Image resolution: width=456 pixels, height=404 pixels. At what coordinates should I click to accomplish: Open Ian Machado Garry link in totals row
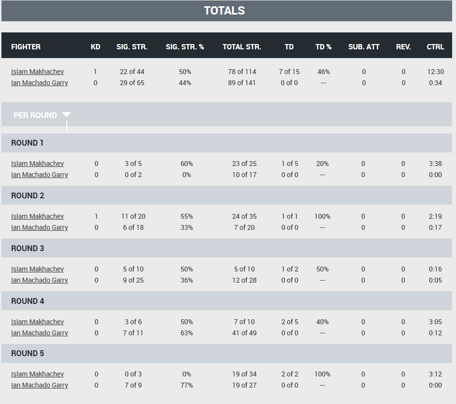click(x=39, y=83)
